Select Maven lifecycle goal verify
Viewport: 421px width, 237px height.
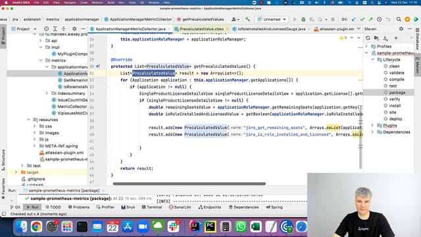395,99
